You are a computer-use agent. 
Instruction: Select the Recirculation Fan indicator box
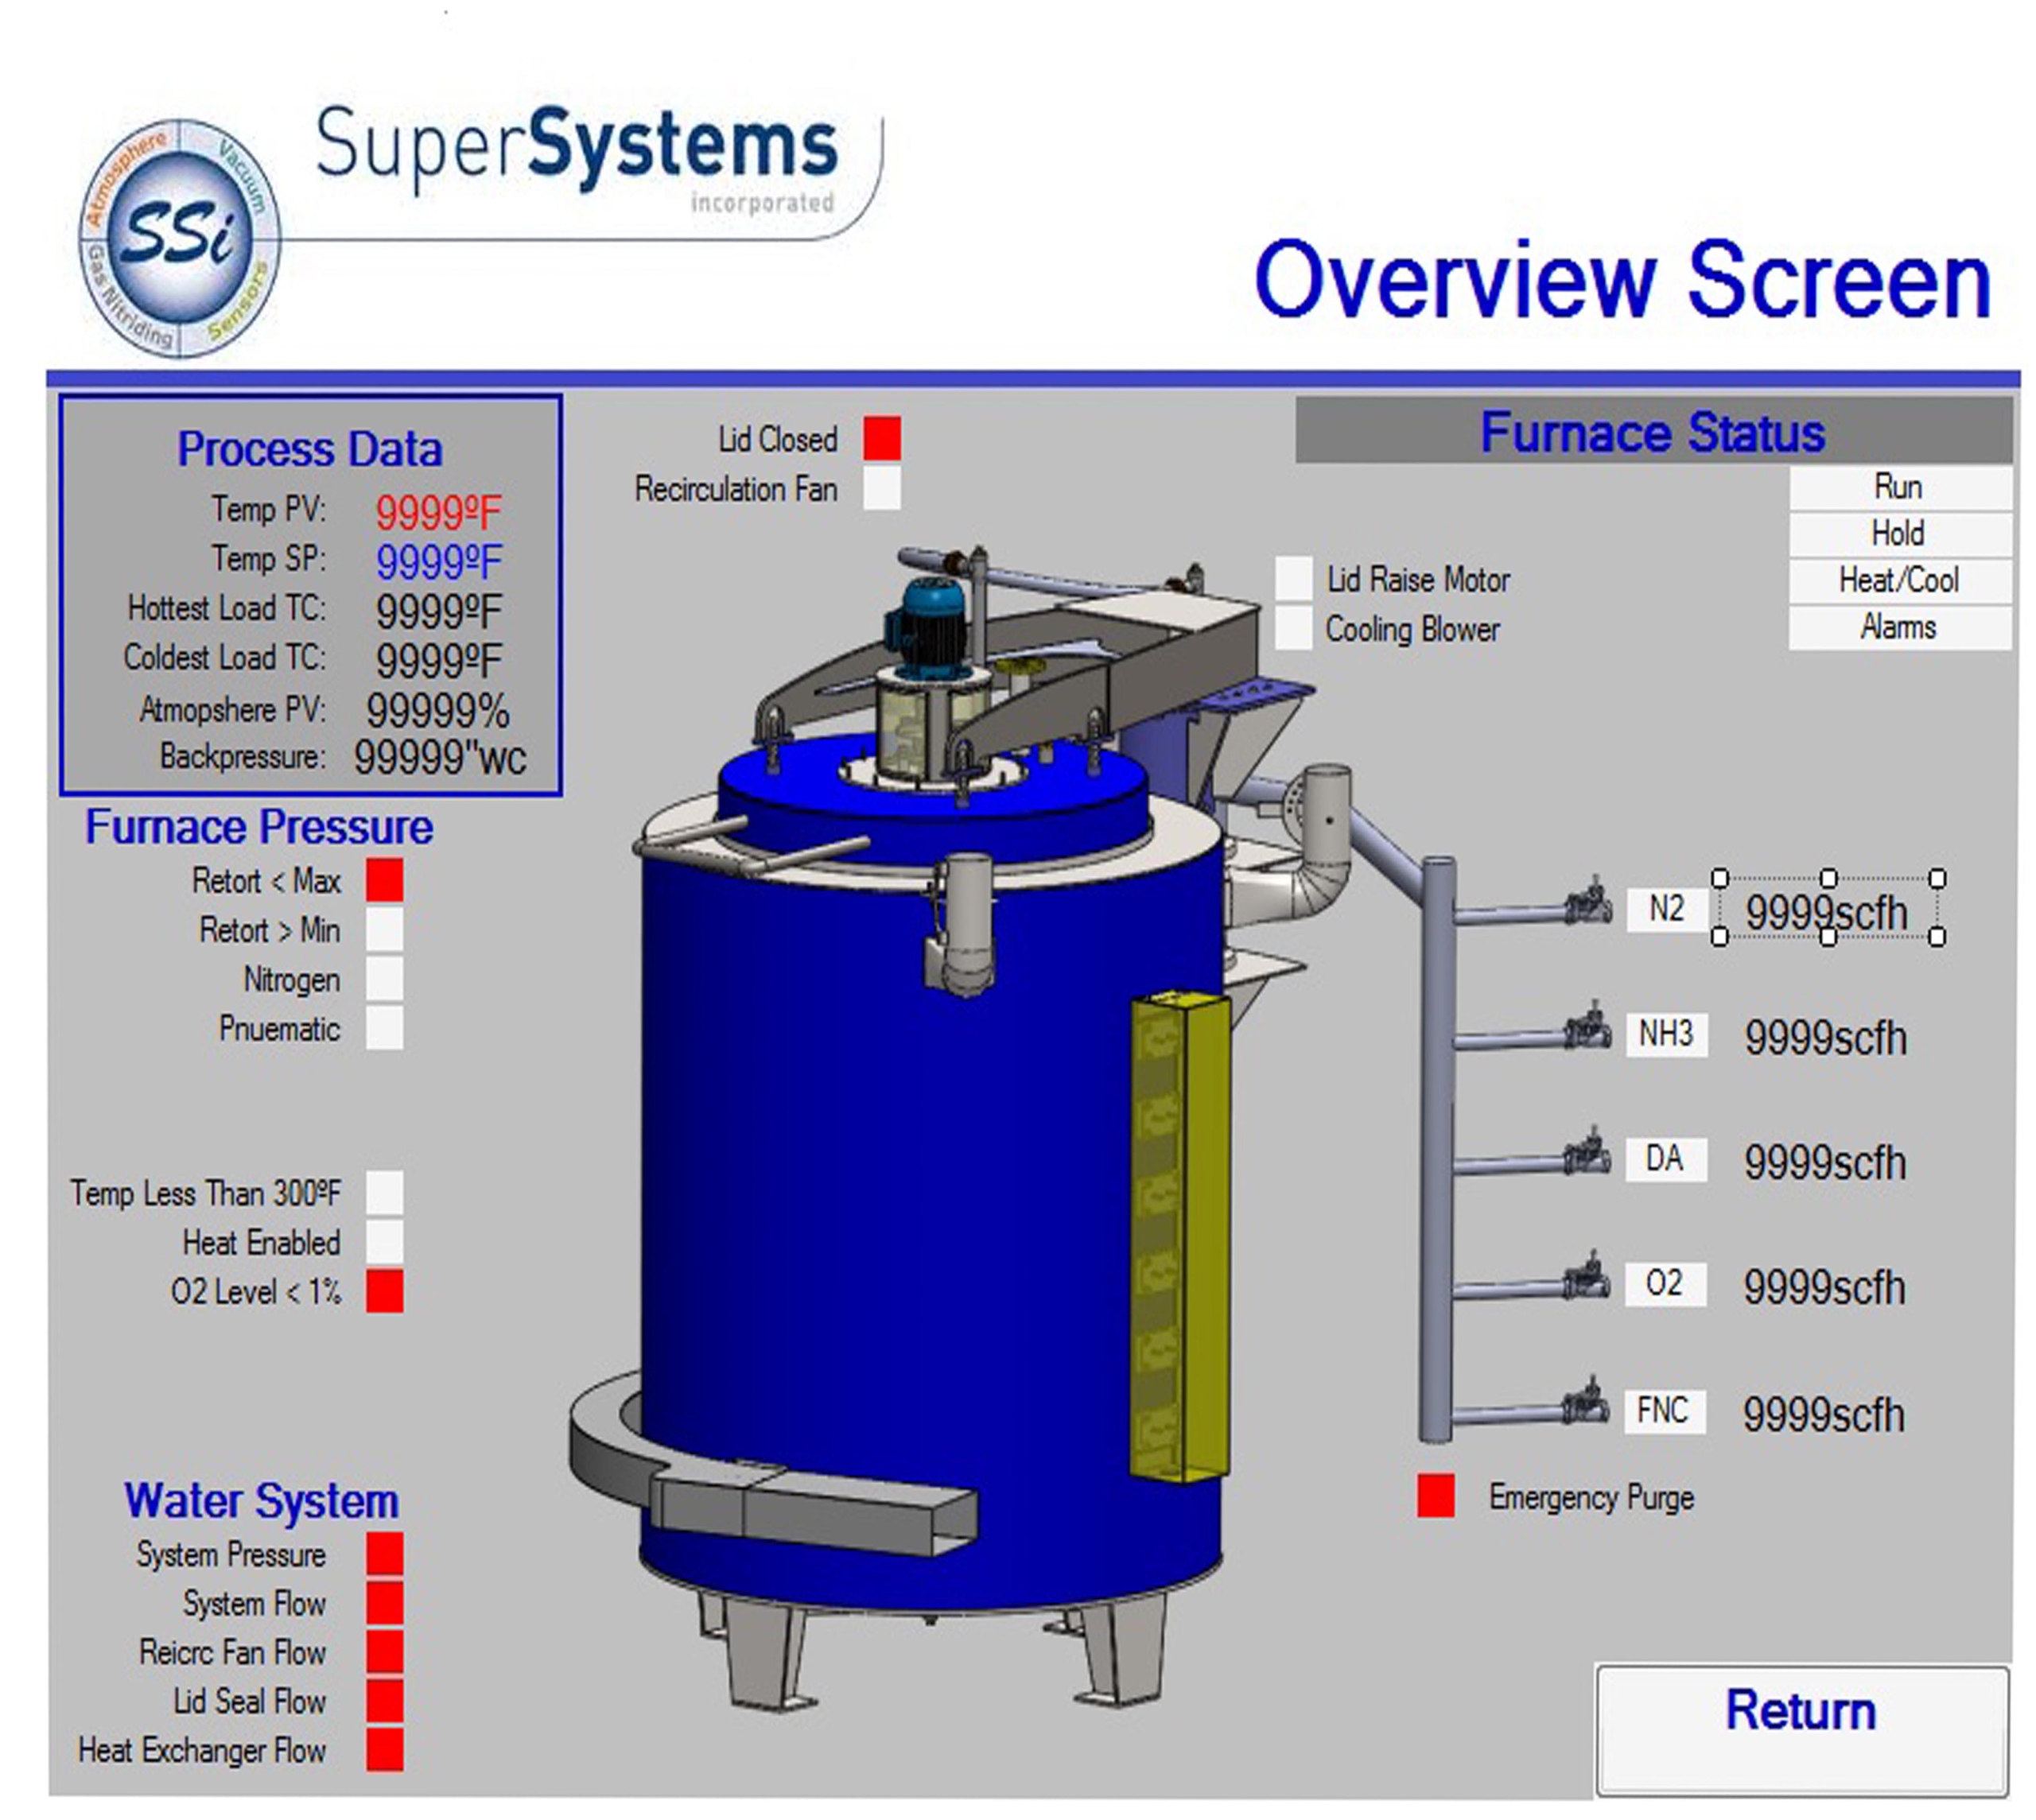click(882, 488)
